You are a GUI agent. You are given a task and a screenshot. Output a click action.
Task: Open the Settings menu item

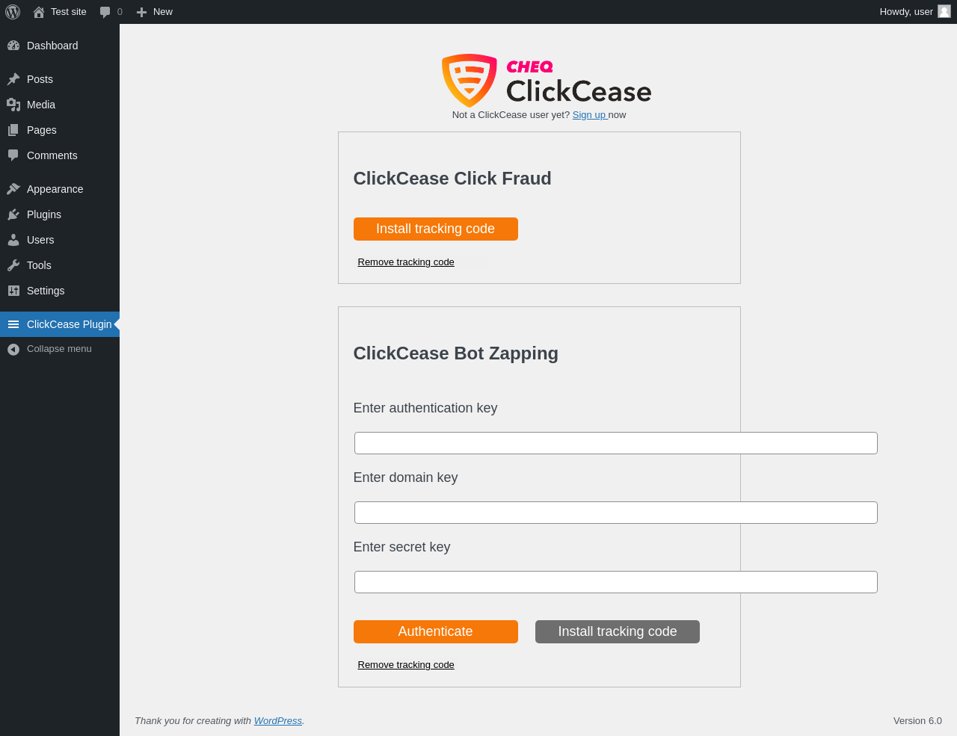[x=60, y=291]
